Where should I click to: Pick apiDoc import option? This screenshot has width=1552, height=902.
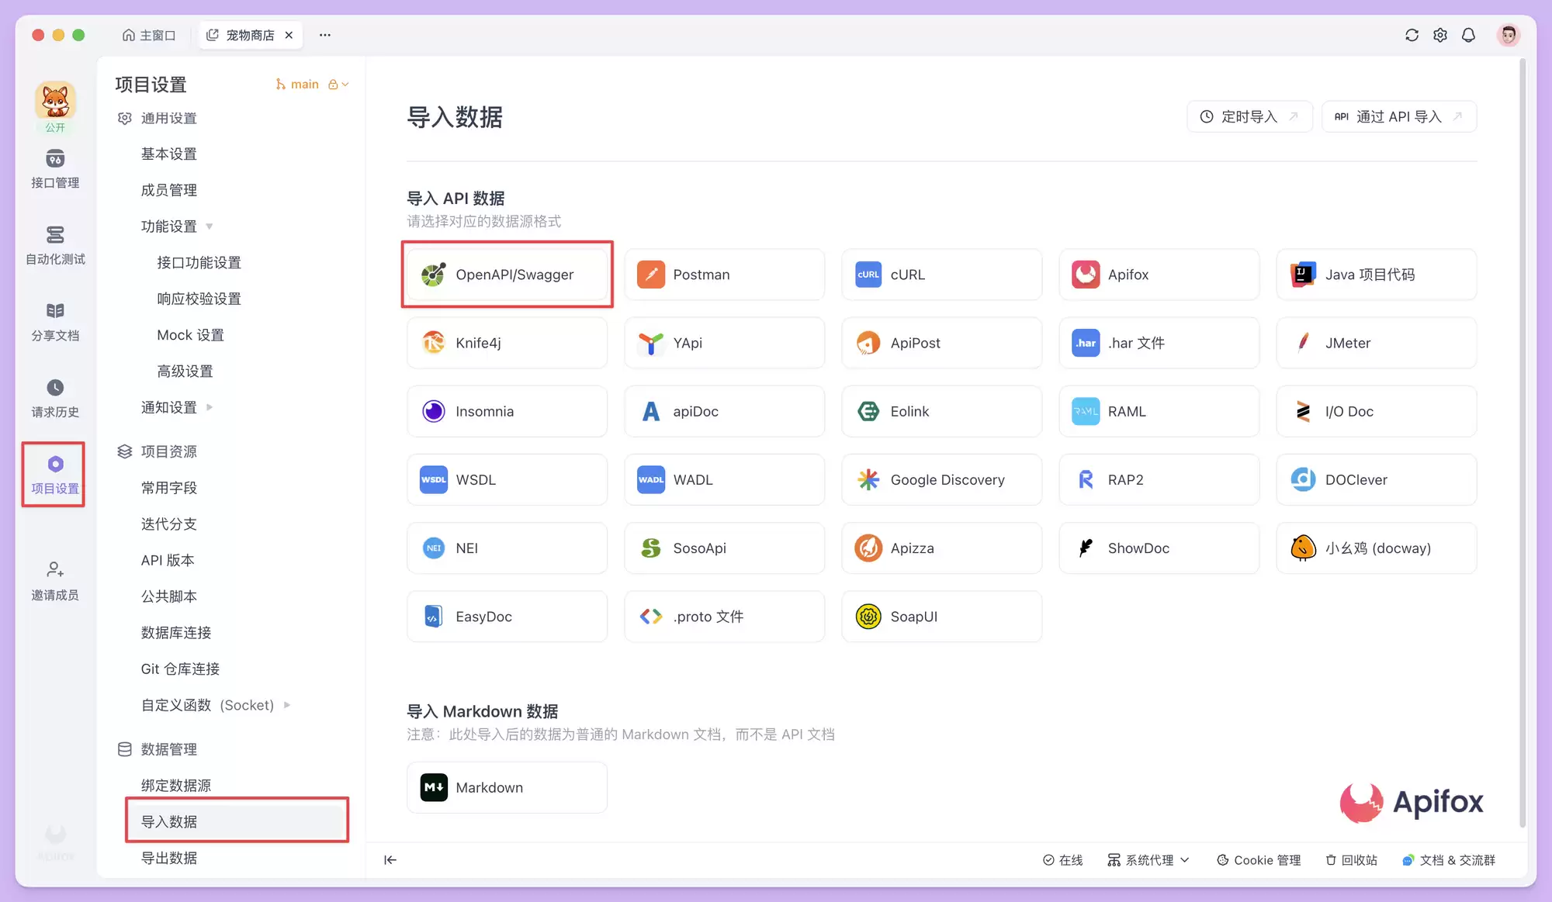[724, 411]
